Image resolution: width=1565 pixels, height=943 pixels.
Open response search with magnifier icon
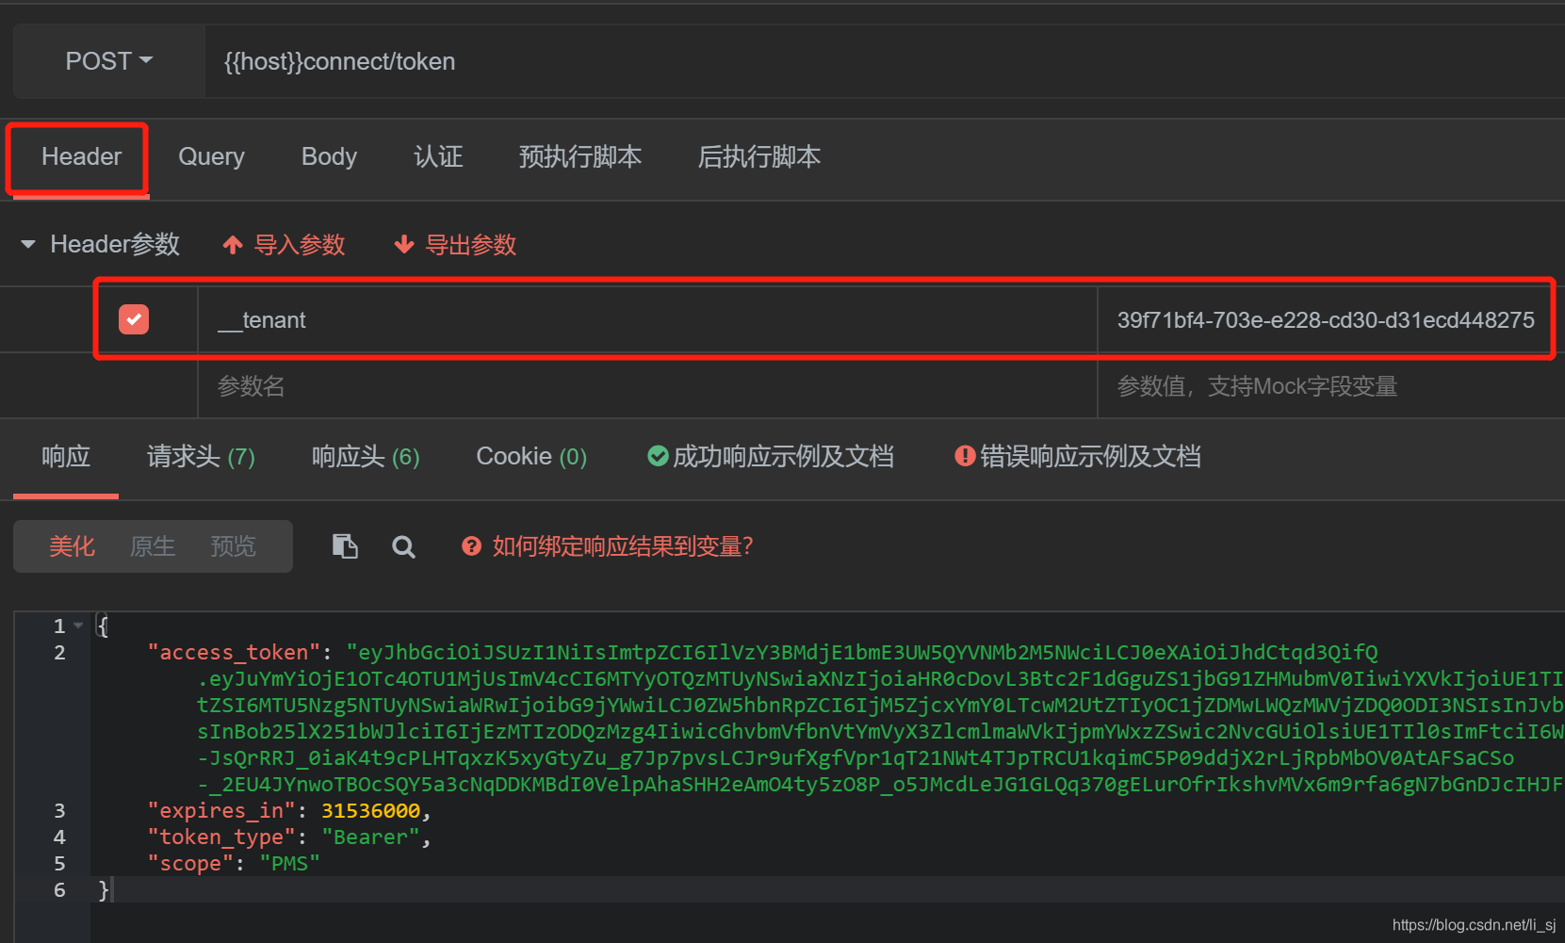click(403, 545)
